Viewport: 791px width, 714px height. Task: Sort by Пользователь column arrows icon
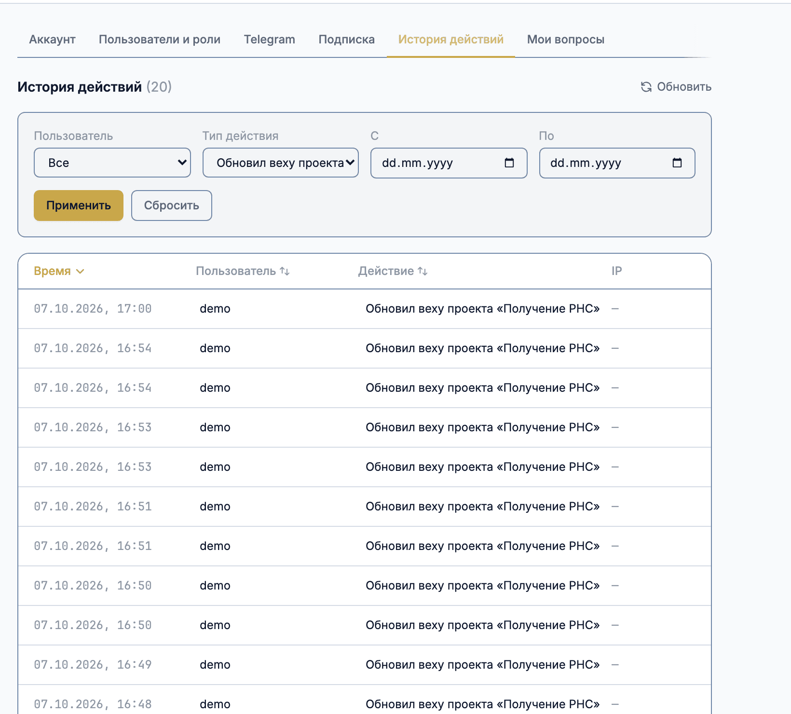click(x=285, y=271)
